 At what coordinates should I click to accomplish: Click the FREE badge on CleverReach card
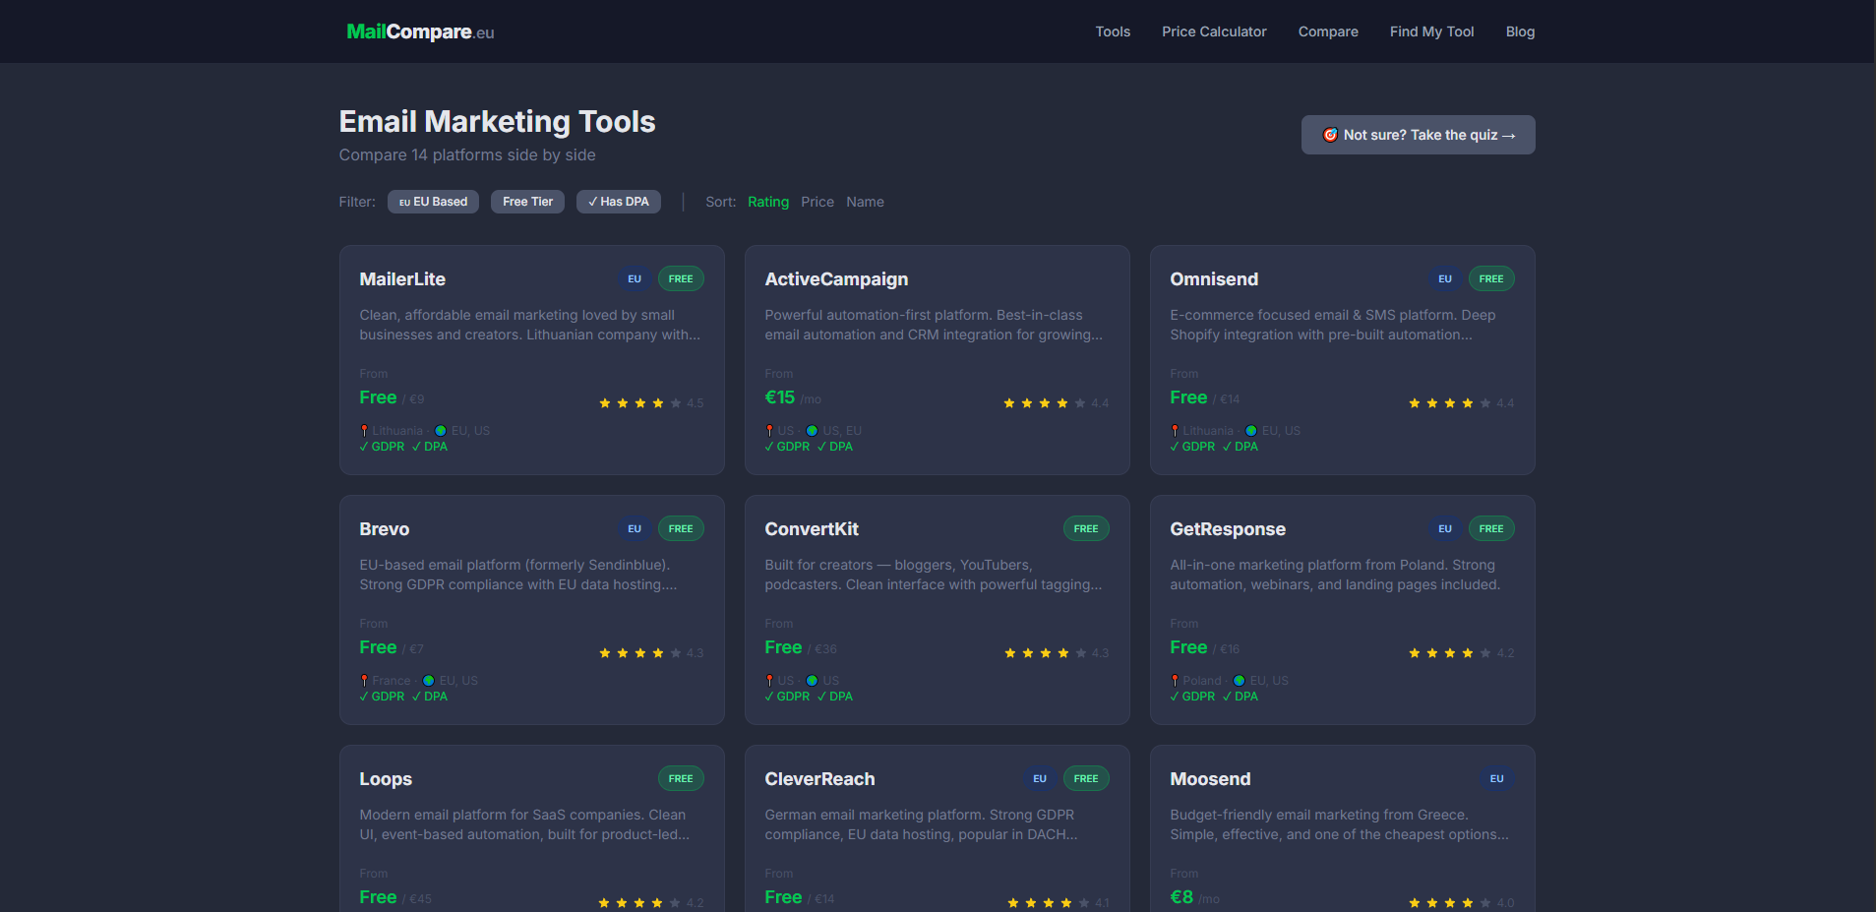[1086, 779]
